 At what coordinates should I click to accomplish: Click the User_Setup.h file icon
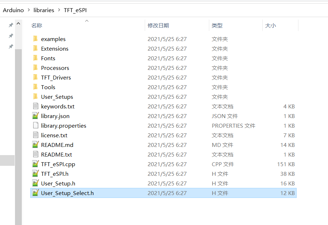tap(36, 183)
